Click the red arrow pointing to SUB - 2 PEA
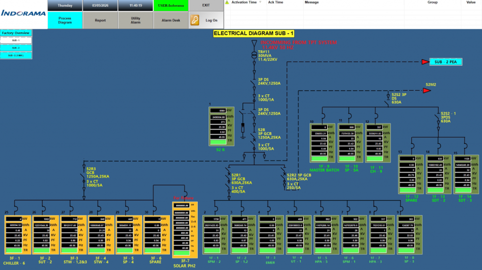Image resolution: width=482 pixels, height=270 pixels. (x=426, y=62)
